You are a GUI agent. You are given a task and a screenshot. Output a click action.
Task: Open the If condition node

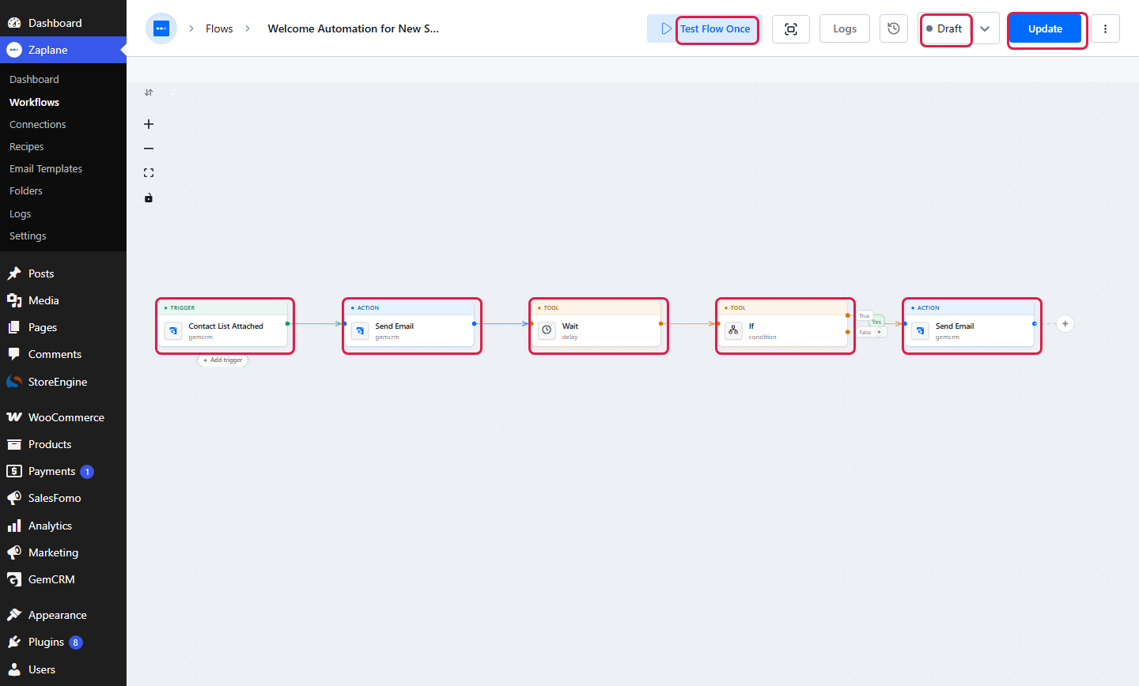click(x=785, y=326)
